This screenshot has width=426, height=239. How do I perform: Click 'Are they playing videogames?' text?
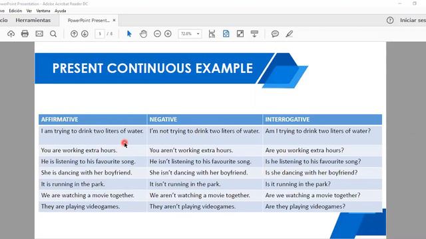coord(306,206)
